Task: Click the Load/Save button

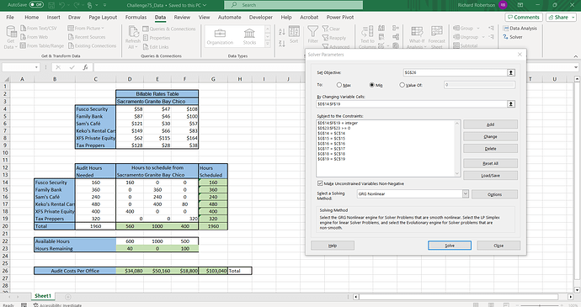Action: coord(490,176)
